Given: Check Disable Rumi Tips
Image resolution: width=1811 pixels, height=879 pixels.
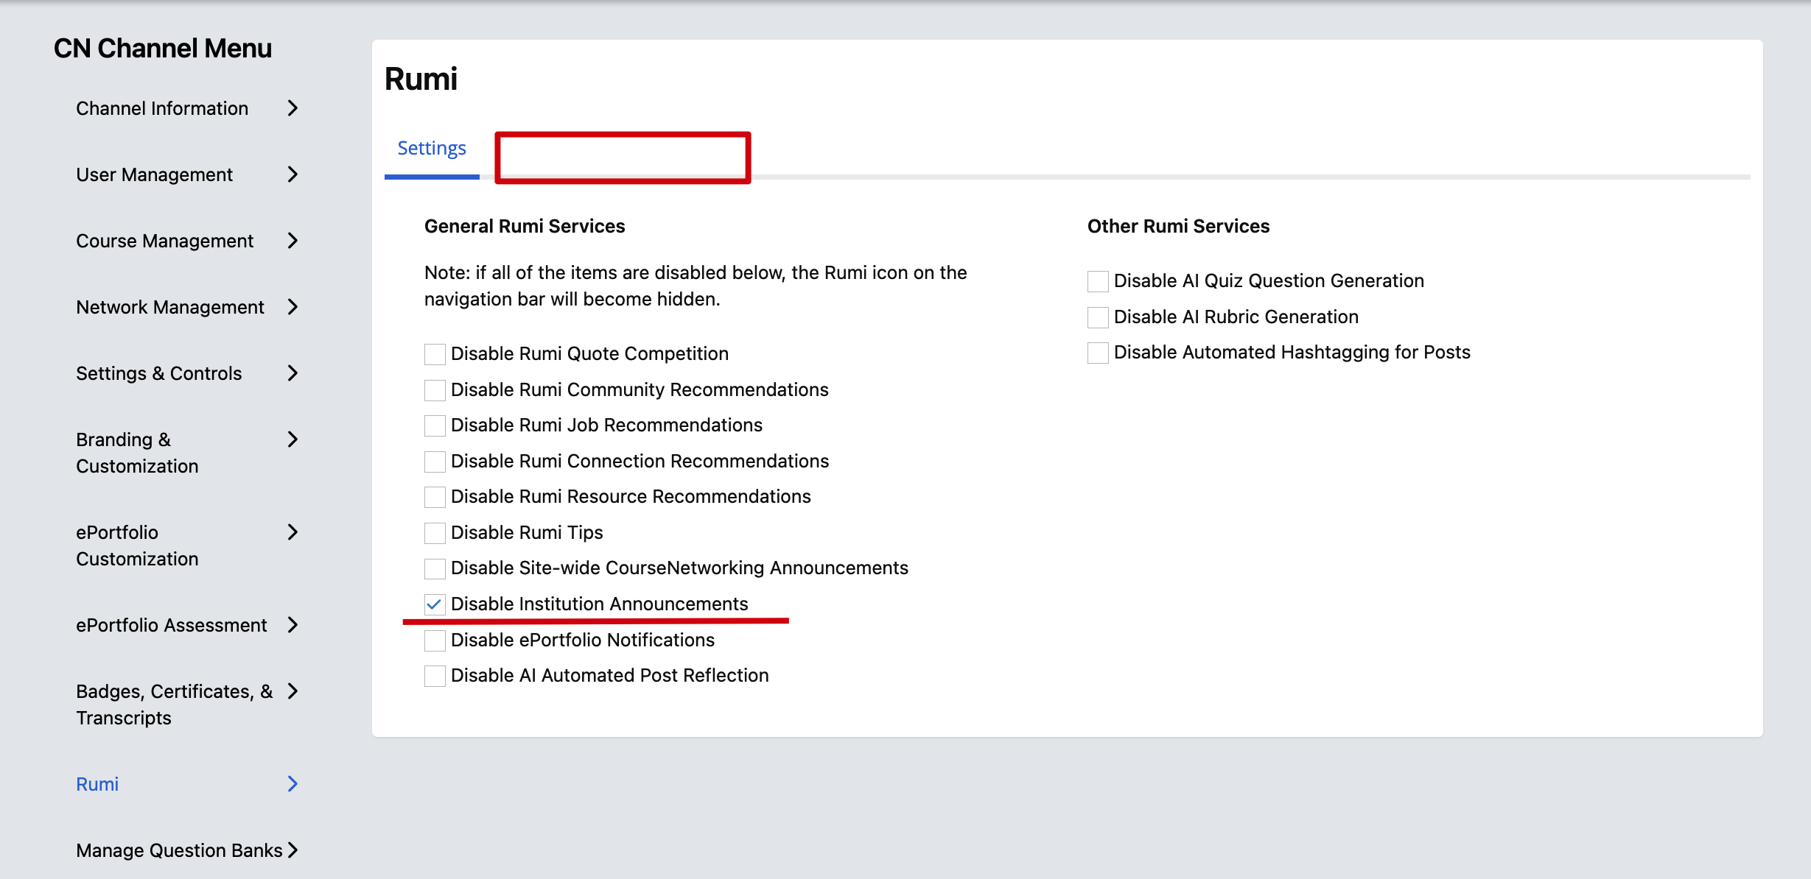Looking at the screenshot, I should click(x=435, y=533).
